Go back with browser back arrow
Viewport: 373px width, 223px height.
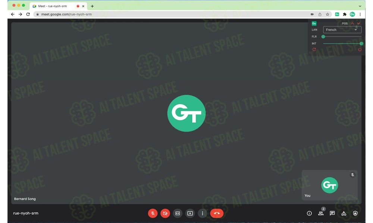(13, 14)
